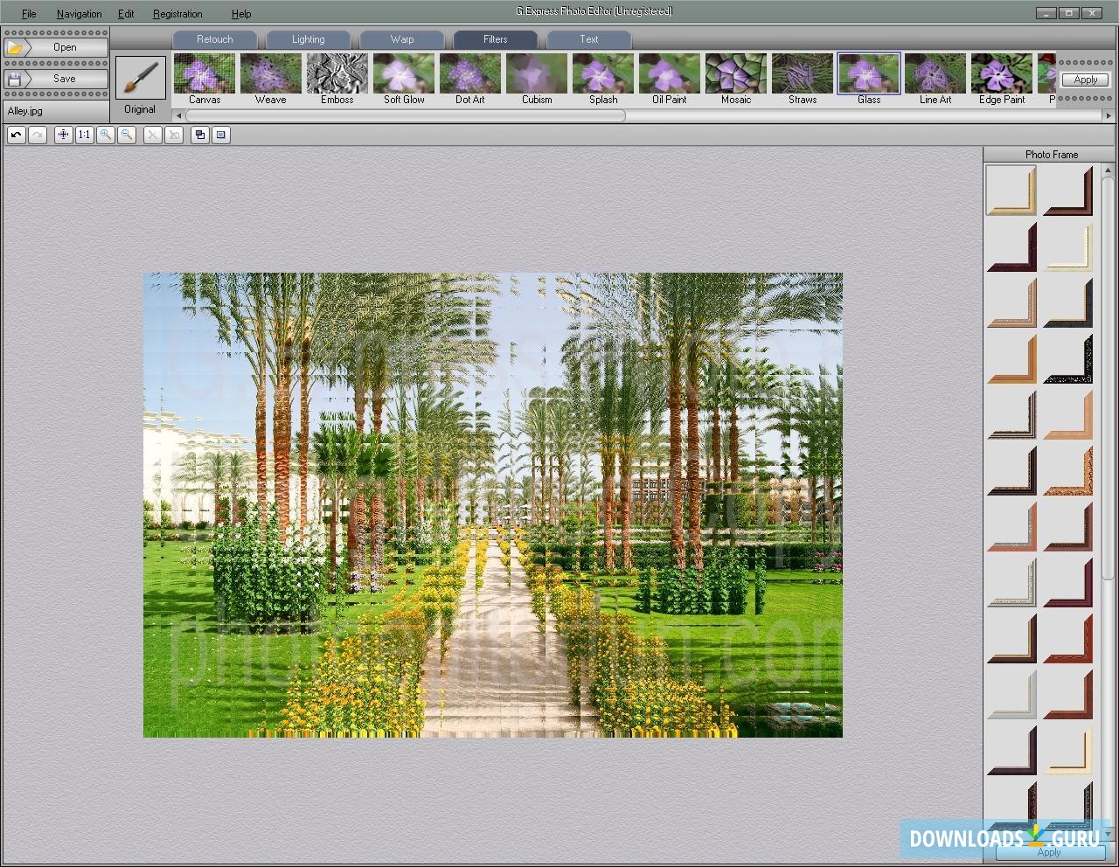Select the Oil Paint filter thumbnail
The width and height of the screenshot is (1119, 867).
click(x=669, y=74)
